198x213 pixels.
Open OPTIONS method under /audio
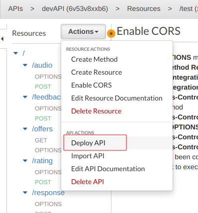[x=48, y=77]
